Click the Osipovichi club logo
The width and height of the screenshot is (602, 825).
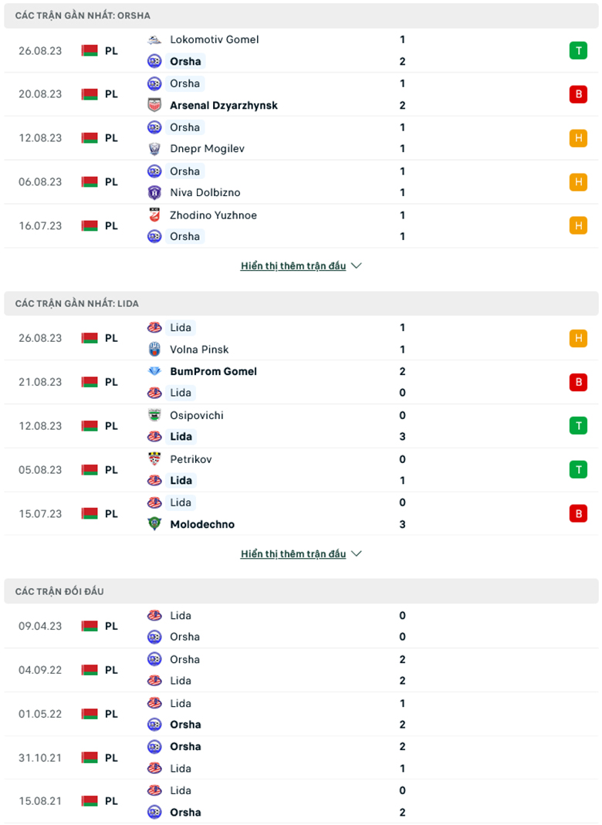(x=154, y=415)
